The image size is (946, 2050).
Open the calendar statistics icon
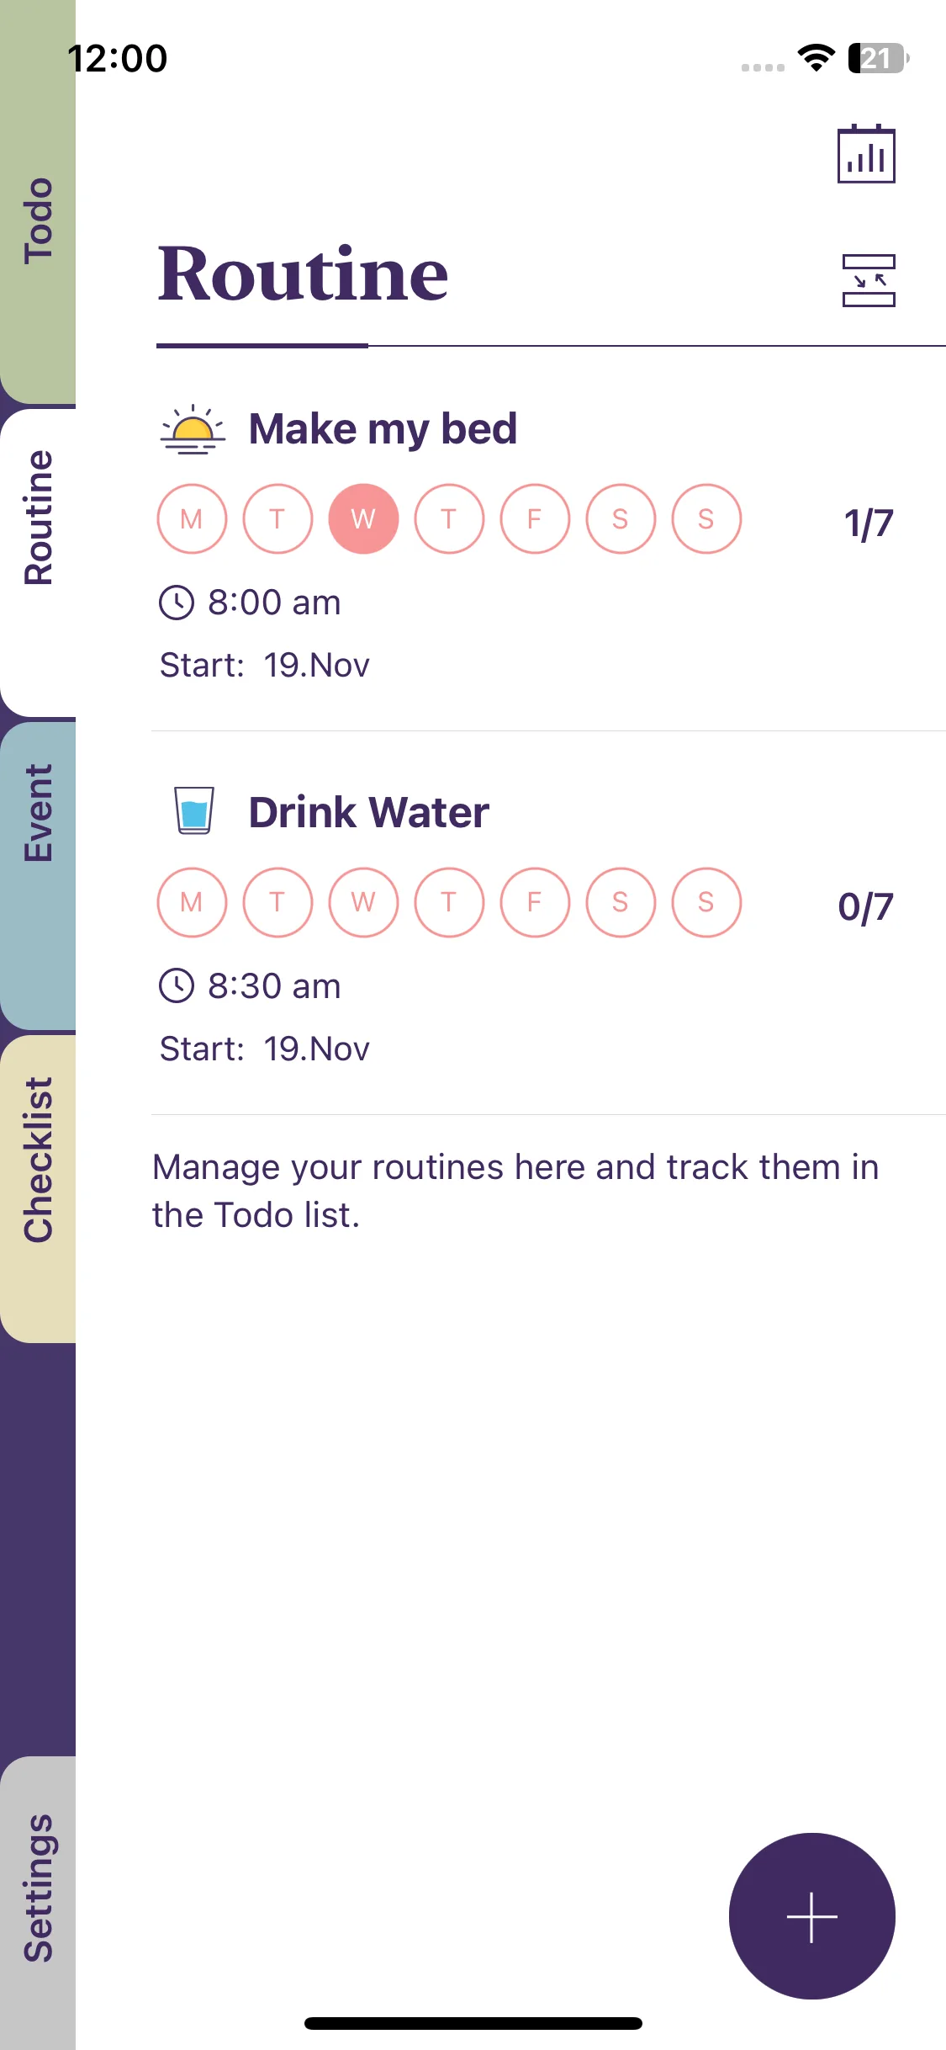pos(866,154)
